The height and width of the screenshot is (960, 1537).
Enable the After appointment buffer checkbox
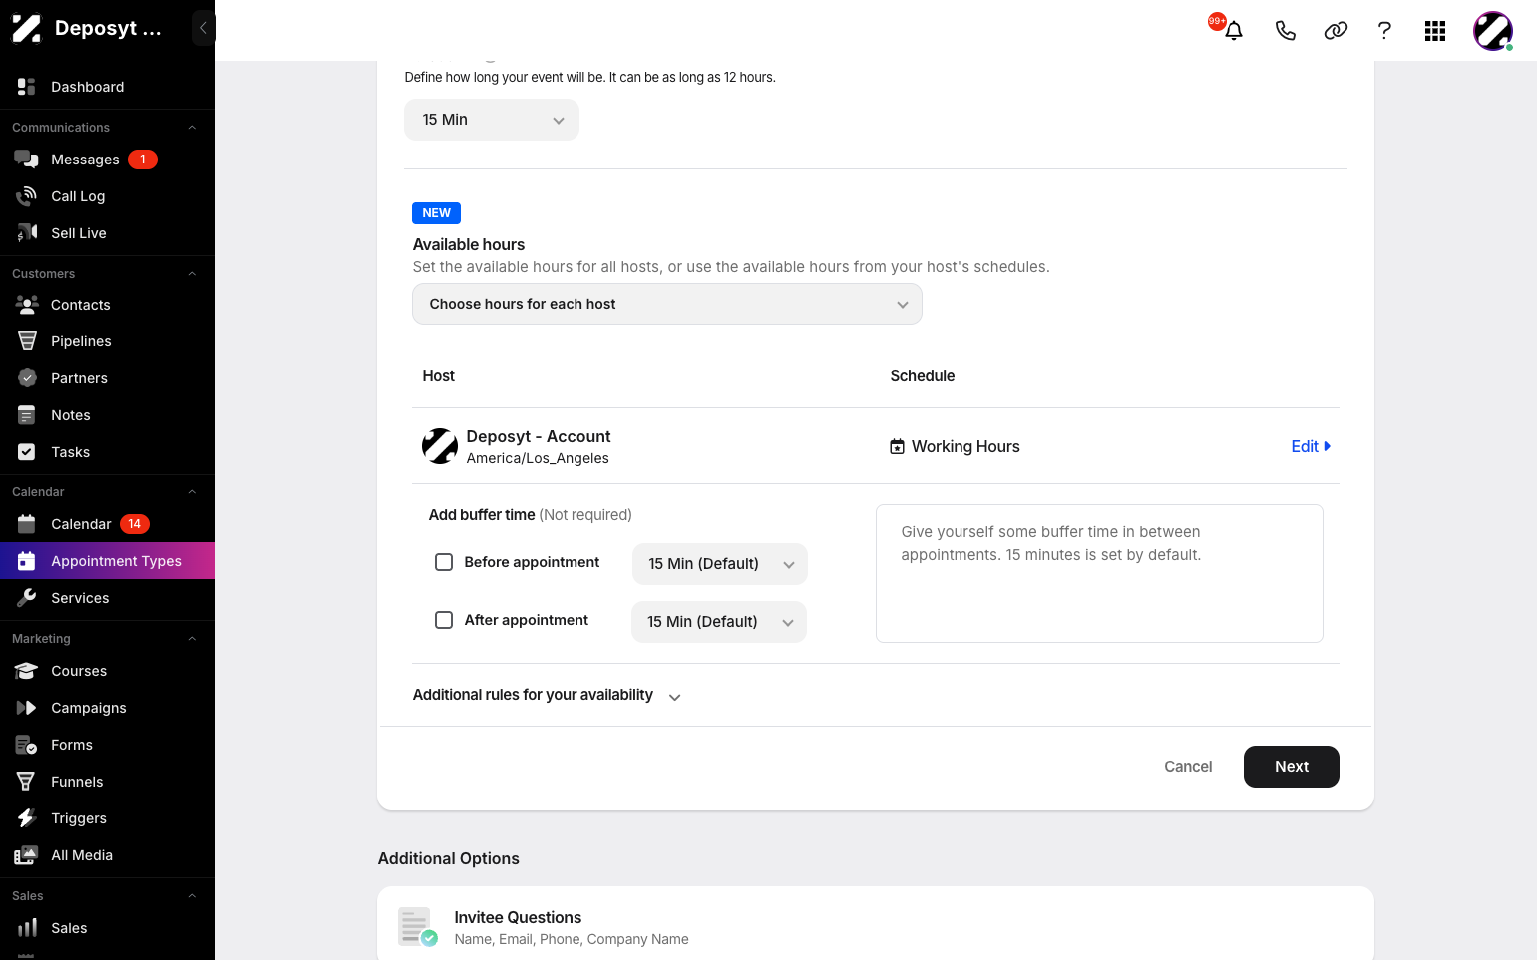coord(444,620)
